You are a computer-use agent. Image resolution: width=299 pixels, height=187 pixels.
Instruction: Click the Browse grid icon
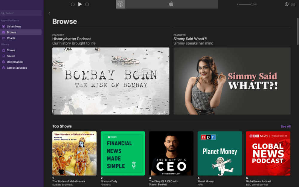click(x=3, y=32)
